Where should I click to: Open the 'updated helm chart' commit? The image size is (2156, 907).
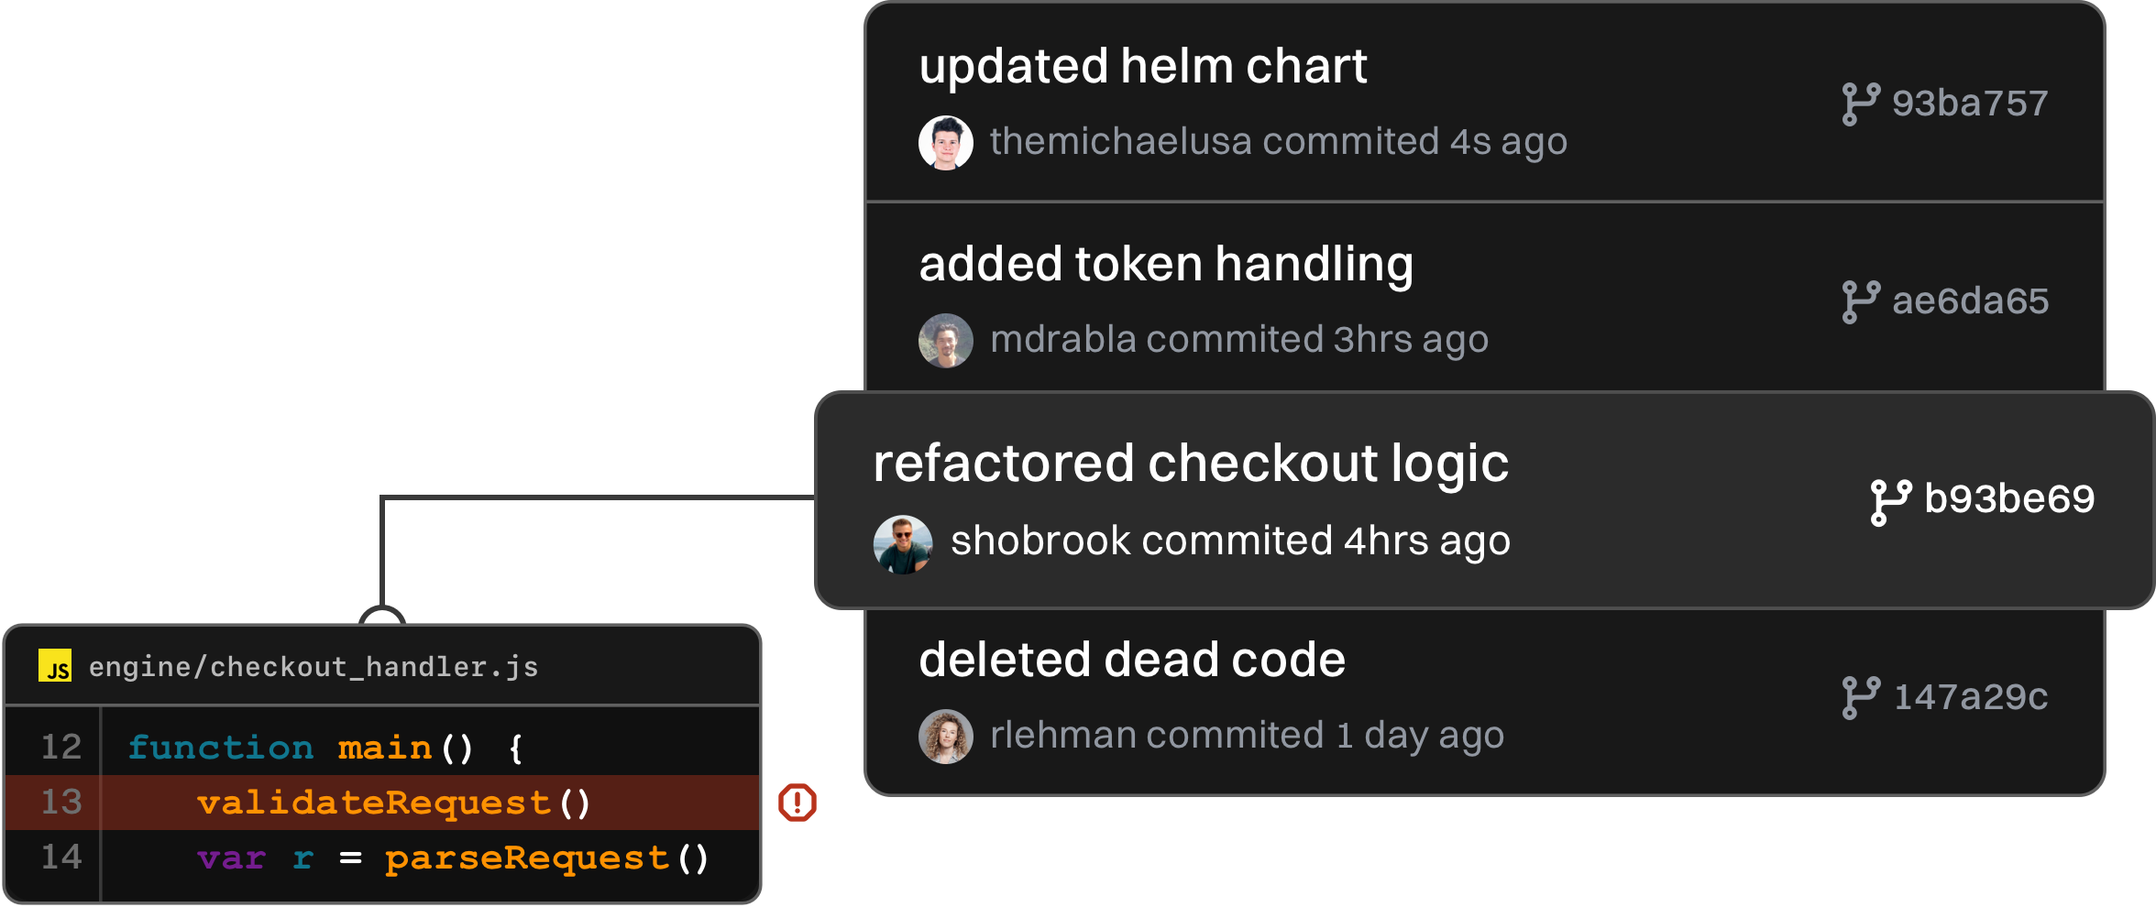pos(1142,67)
